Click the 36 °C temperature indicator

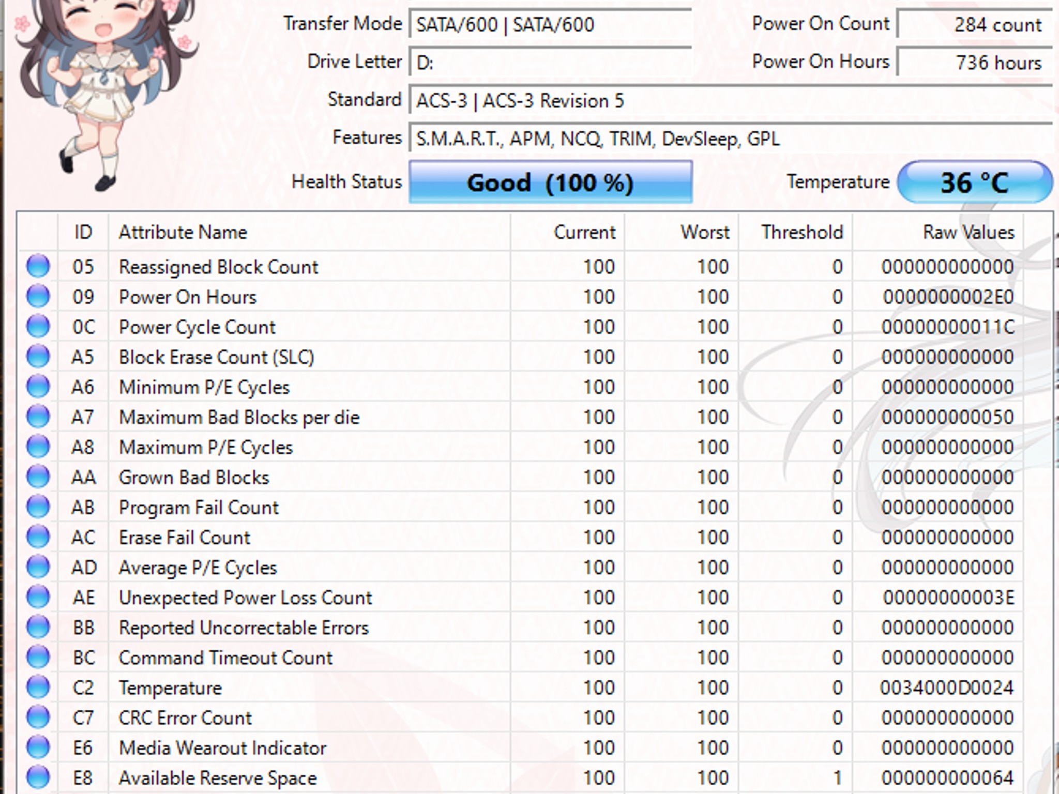pyautogui.click(x=975, y=182)
